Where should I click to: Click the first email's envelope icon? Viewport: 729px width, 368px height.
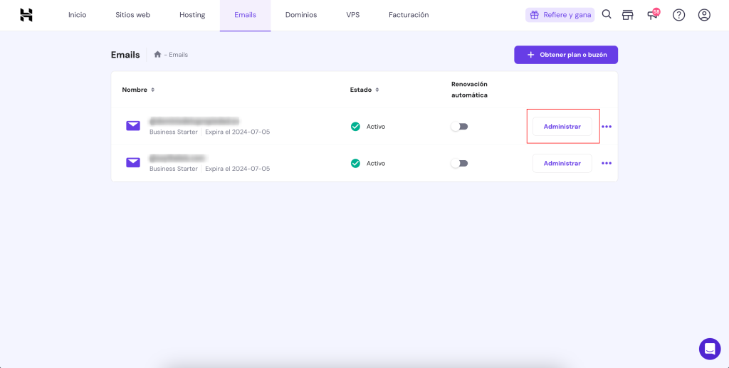133,125
